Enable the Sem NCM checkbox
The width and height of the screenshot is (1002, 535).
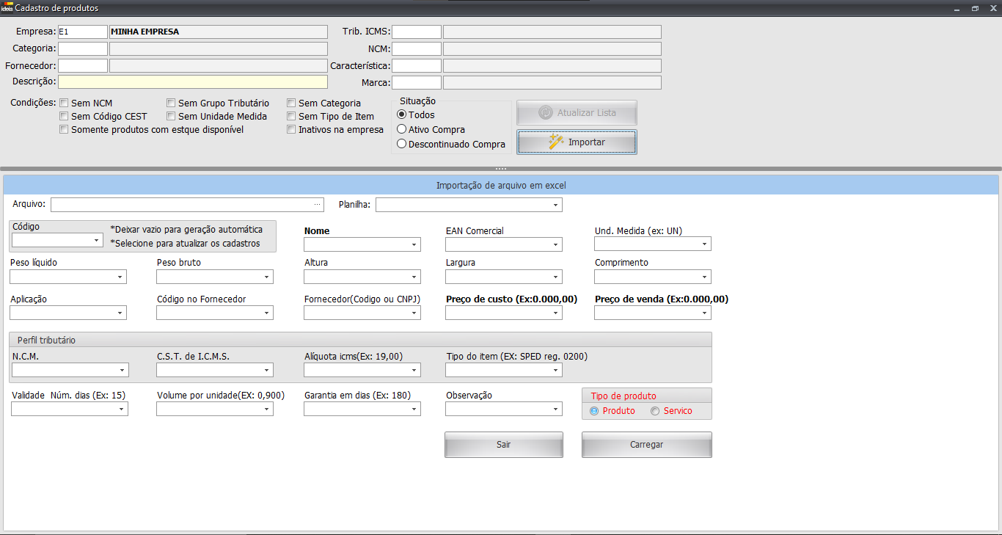tap(65, 103)
